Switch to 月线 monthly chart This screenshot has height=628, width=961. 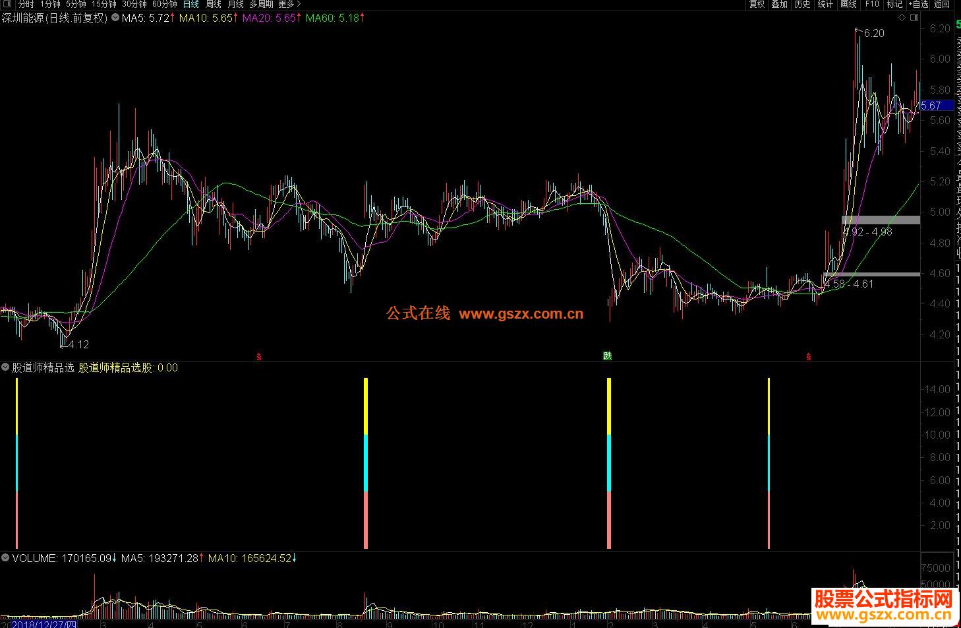(x=235, y=4)
